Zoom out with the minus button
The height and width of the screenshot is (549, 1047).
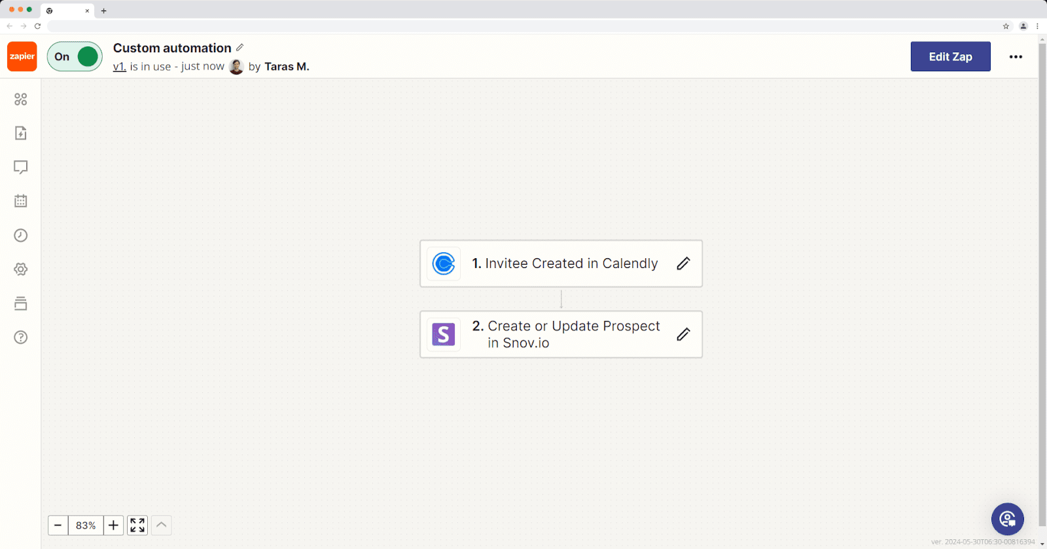coord(58,525)
